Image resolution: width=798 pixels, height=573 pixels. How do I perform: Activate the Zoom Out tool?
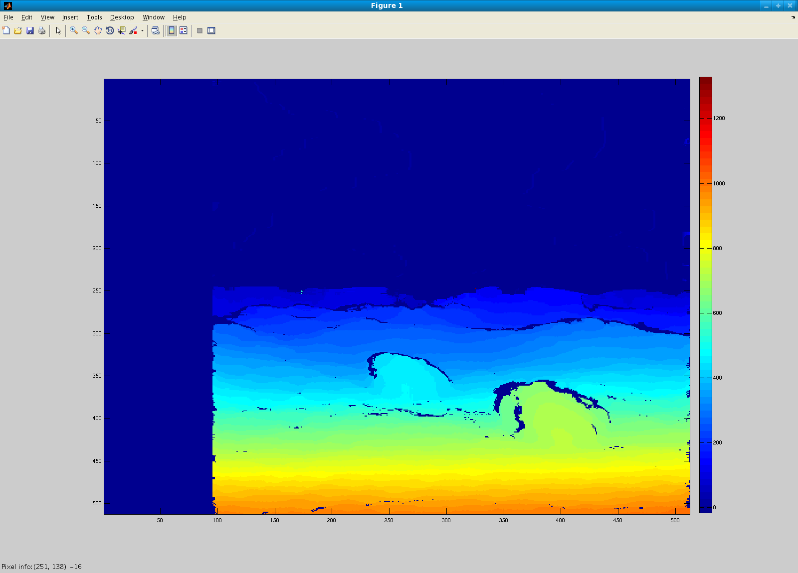click(86, 30)
